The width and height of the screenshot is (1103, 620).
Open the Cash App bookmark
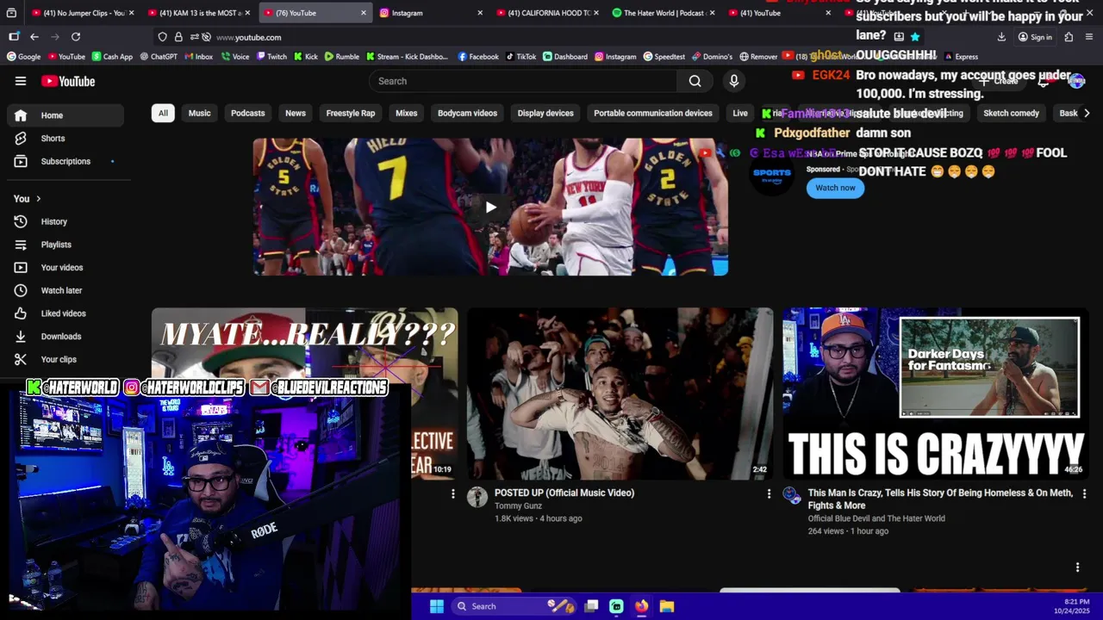click(x=111, y=57)
